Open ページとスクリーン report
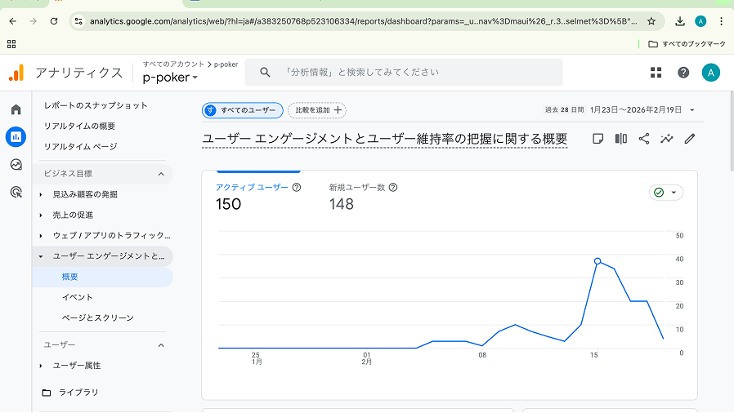This screenshot has height=413, width=734. tap(98, 318)
